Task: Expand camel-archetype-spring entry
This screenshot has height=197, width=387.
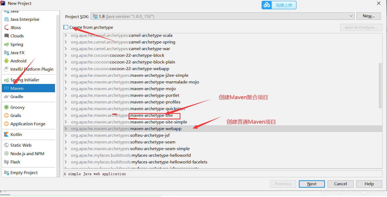Action: click(x=66, y=42)
